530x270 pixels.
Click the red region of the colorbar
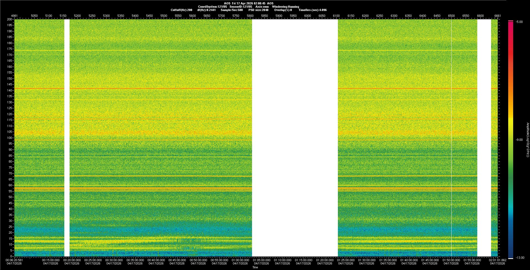pos(511,41)
